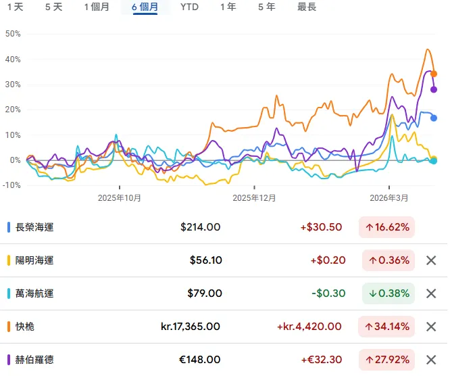Show the YTD chart range
This screenshot has height=376, width=450.
tap(189, 7)
